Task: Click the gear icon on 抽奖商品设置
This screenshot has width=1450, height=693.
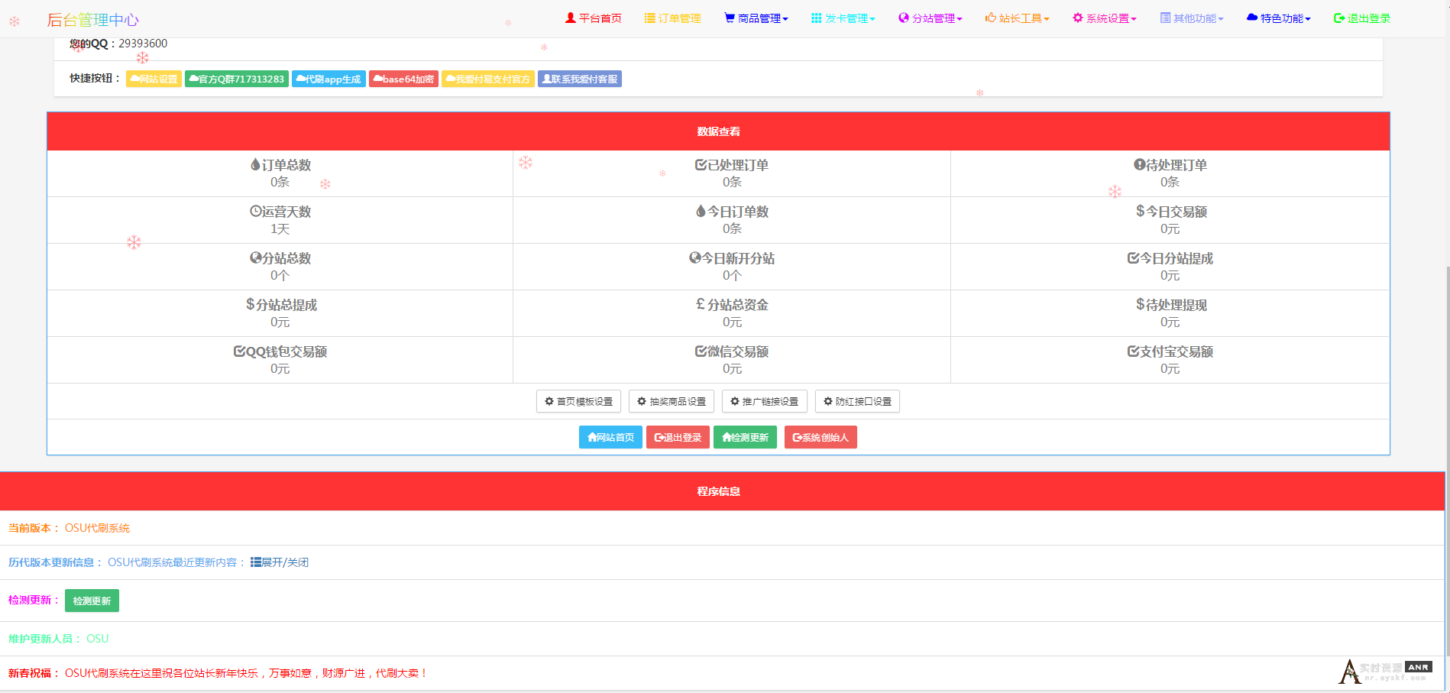Action: click(x=642, y=401)
